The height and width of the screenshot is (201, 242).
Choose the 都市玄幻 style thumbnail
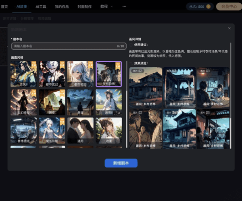pyautogui.click(x=52, y=74)
